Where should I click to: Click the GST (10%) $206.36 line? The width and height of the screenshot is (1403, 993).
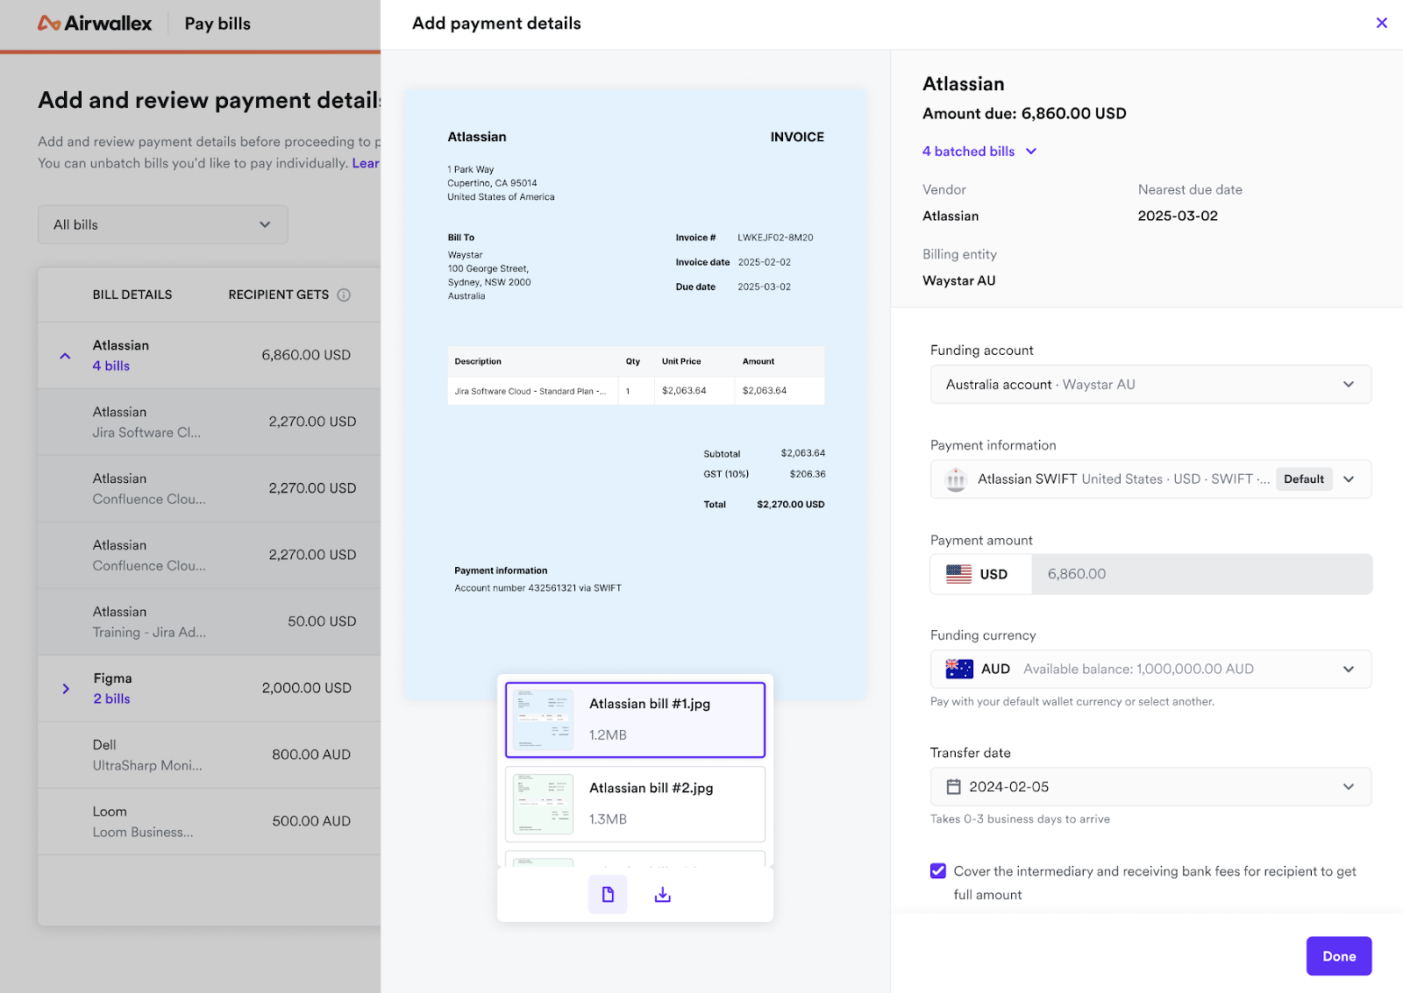[764, 474]
